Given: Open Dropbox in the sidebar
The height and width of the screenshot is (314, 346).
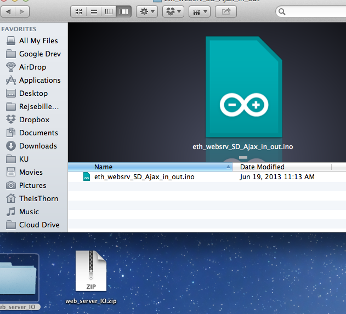Looking at the screenshot, I should 28,119.
